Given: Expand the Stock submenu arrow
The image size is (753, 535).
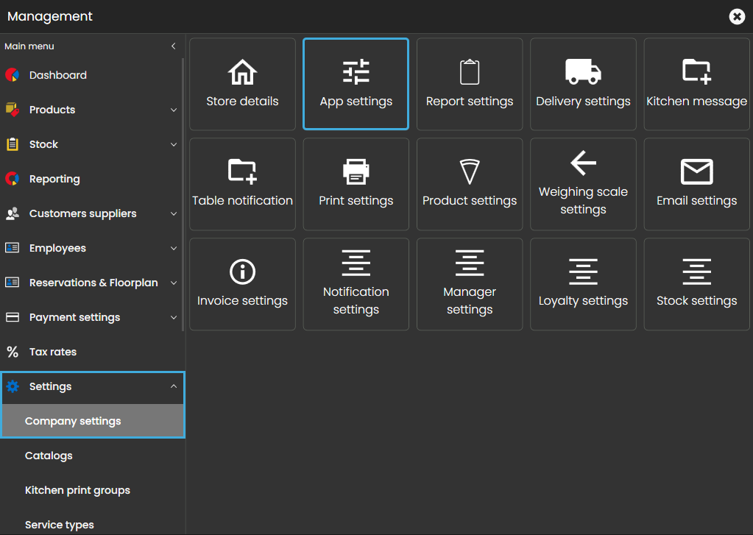Looking at the screenshot, I should pyautogui.click(x=174, y=145).
